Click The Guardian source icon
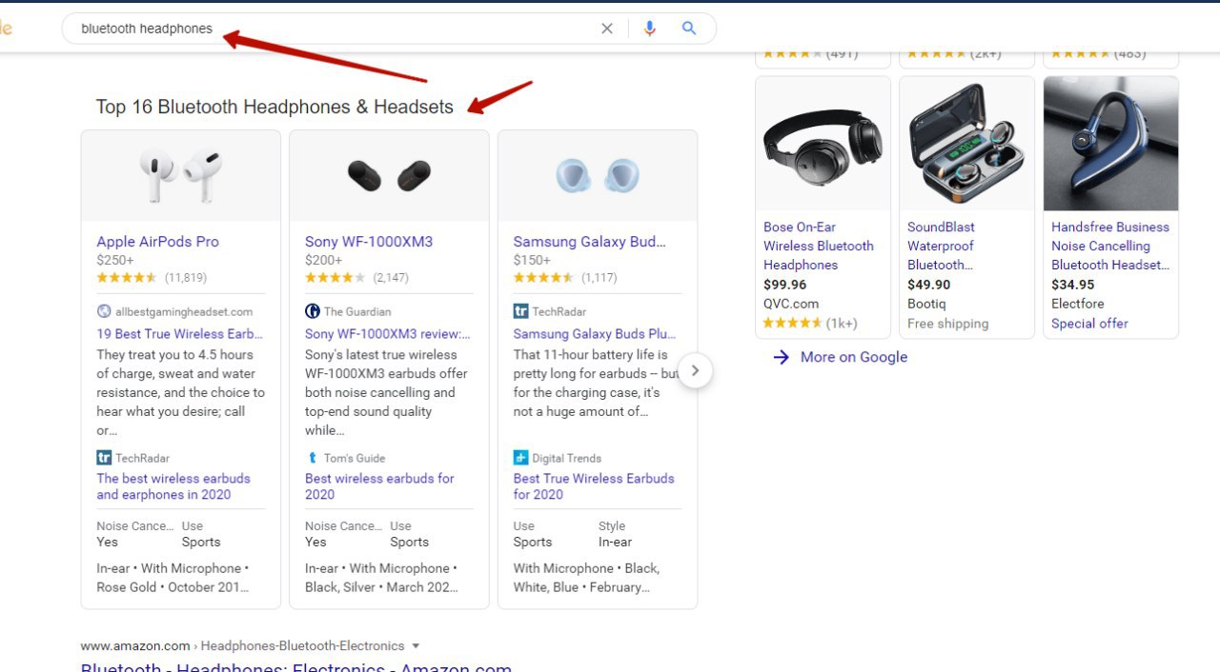Viewport: 1220px width, 672px height. coord(312,311)
